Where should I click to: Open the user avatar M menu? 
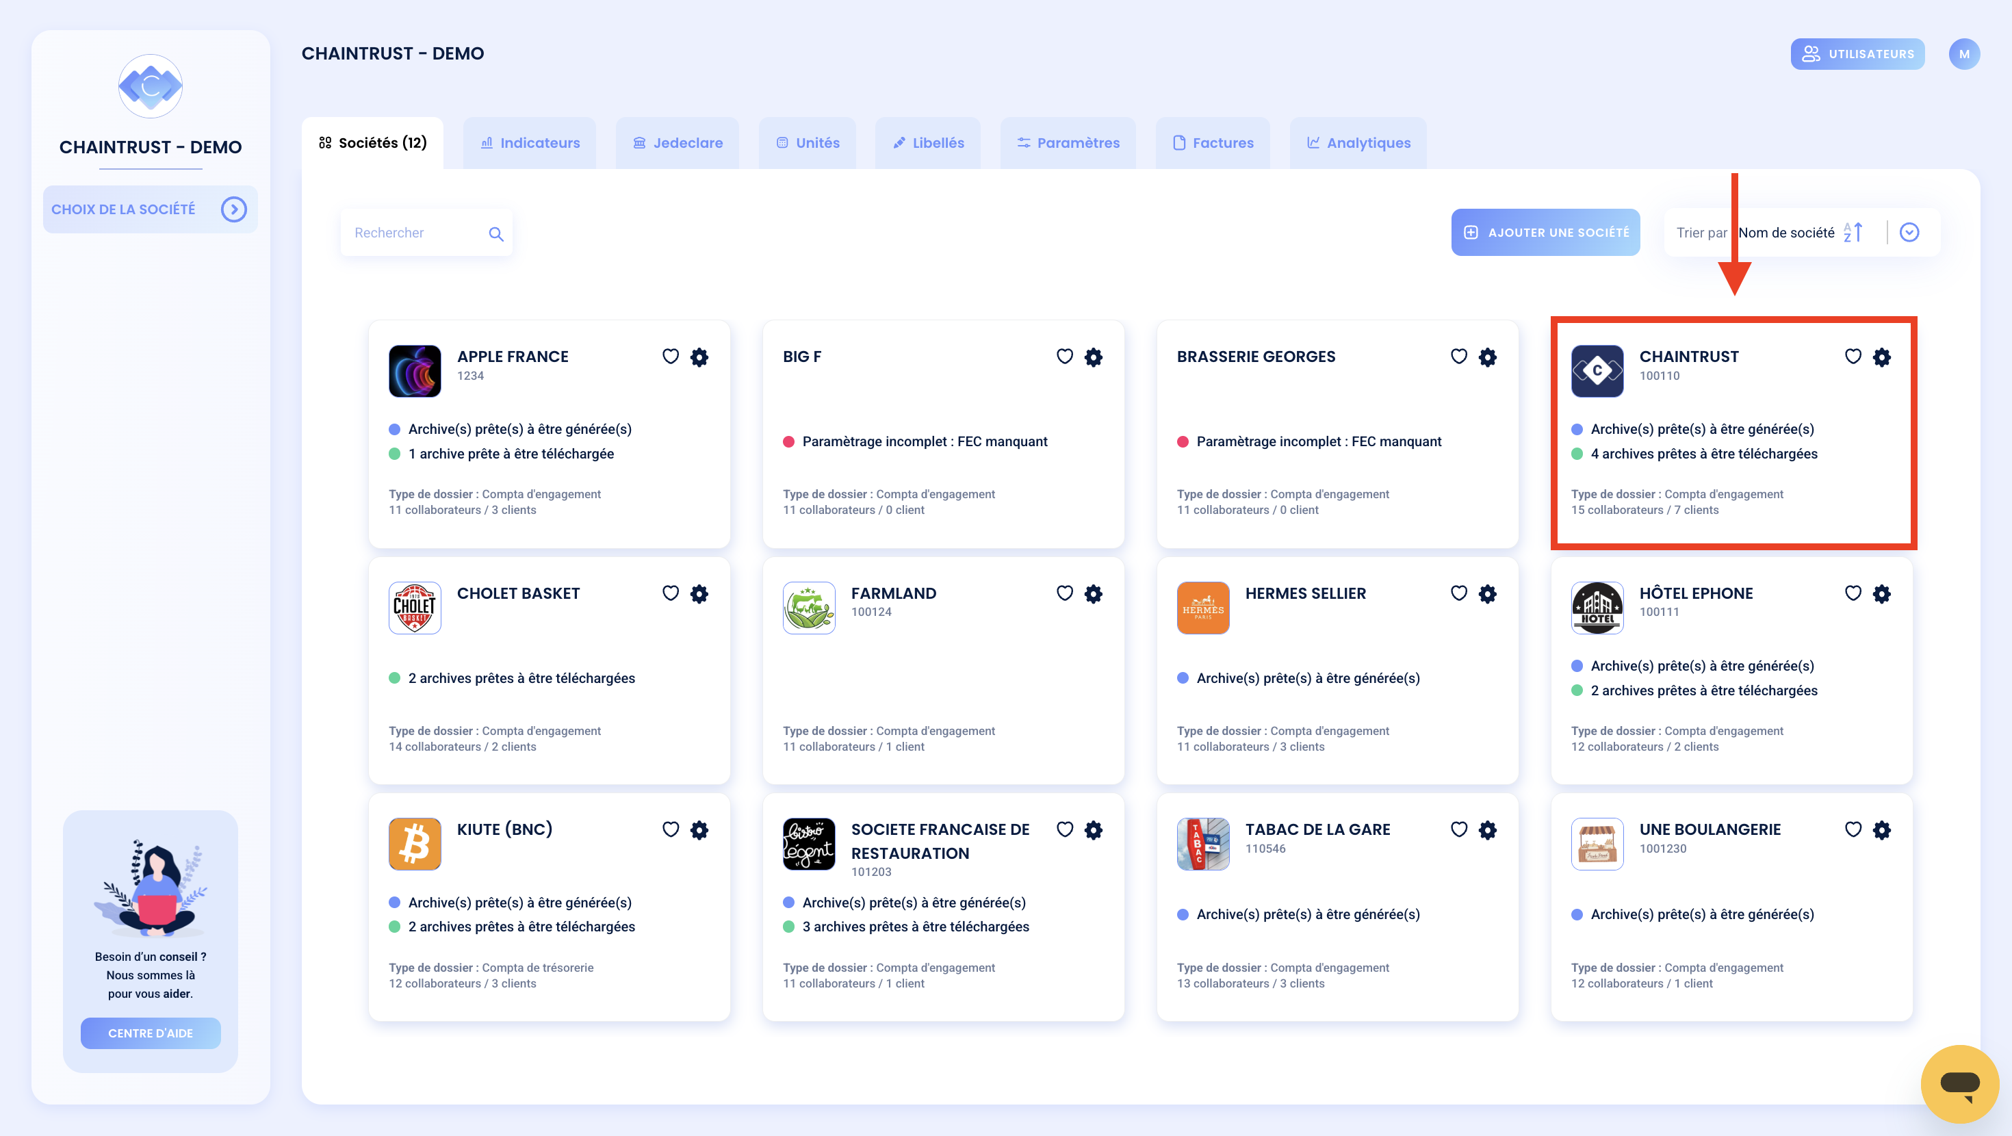[x=1964, y=54]
